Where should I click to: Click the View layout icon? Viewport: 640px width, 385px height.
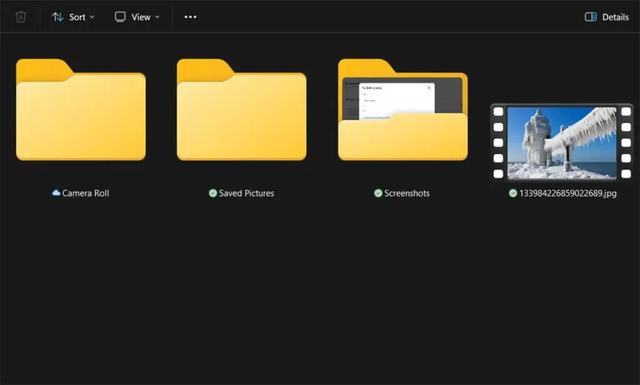point(120,17)
